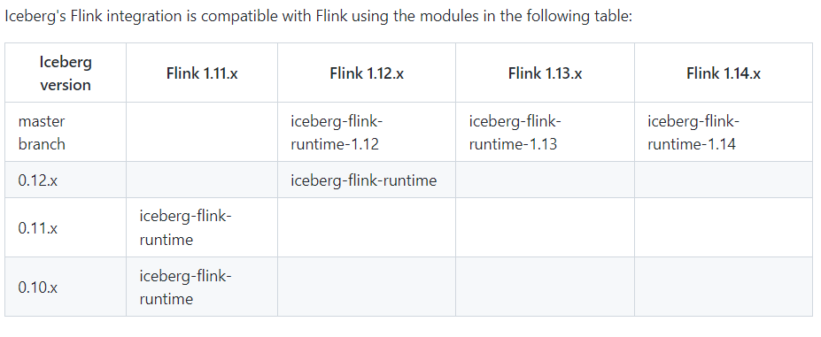Image resolution: width=821 pixels, height=337 pixels.
Task: Click iceberg-flink-runtime in the 0.10.x row
Action: click(185, 287)
